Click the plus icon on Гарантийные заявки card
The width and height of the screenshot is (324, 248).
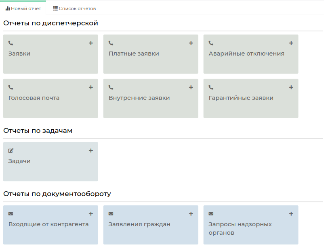pos(291,87)
